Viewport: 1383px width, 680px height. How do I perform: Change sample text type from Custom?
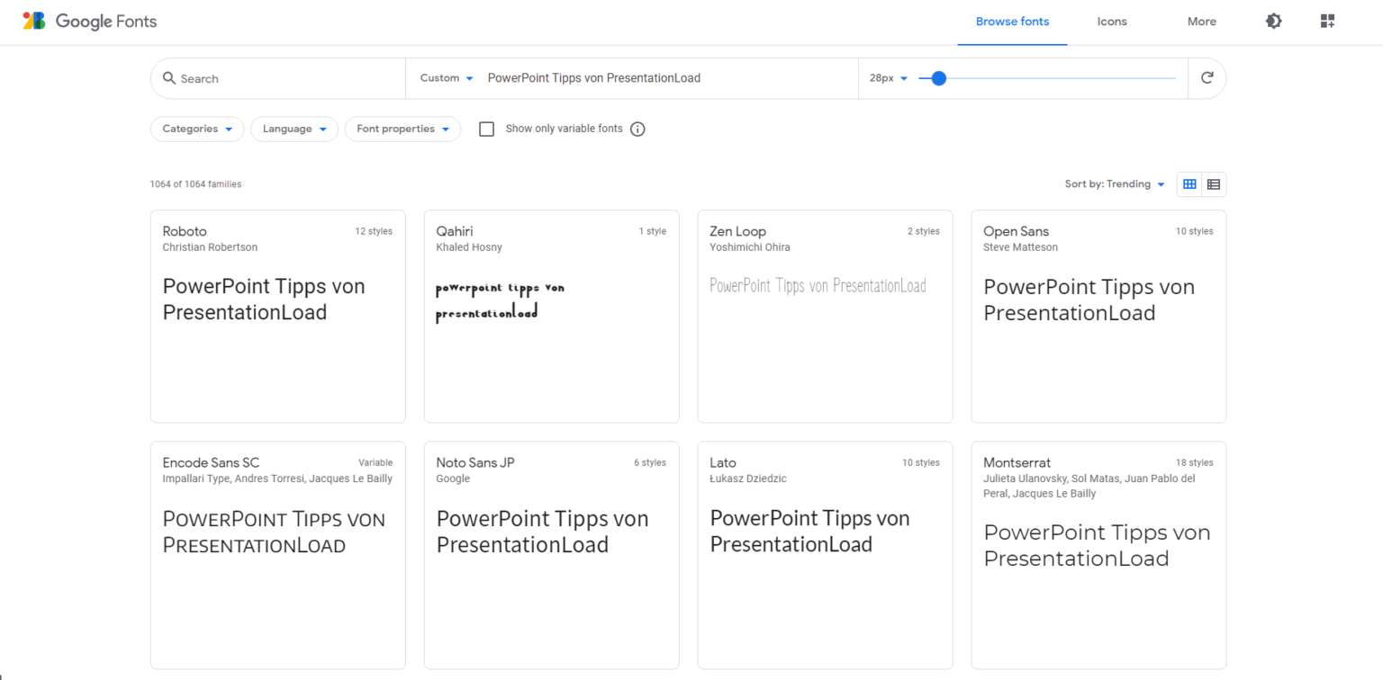click(446, 78)
